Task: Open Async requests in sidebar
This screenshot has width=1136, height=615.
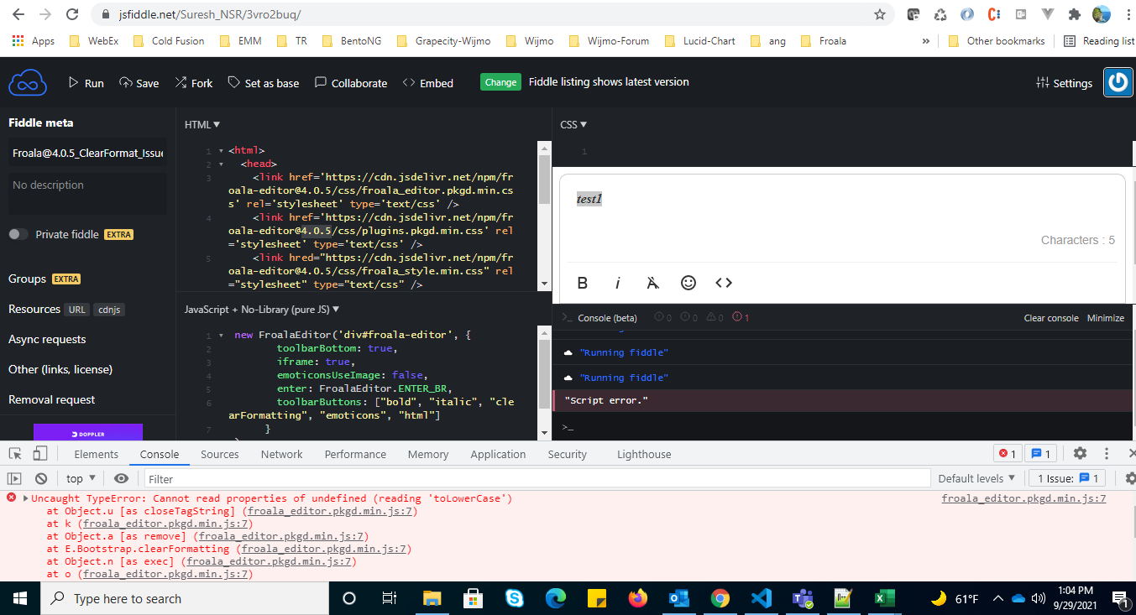Action: [x=47, y=339]
